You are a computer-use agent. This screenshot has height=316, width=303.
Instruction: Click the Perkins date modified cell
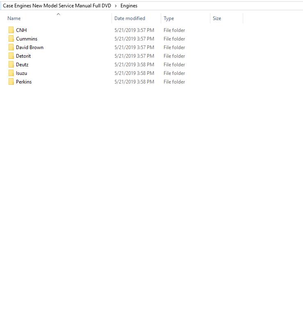[x=134, y=82]
